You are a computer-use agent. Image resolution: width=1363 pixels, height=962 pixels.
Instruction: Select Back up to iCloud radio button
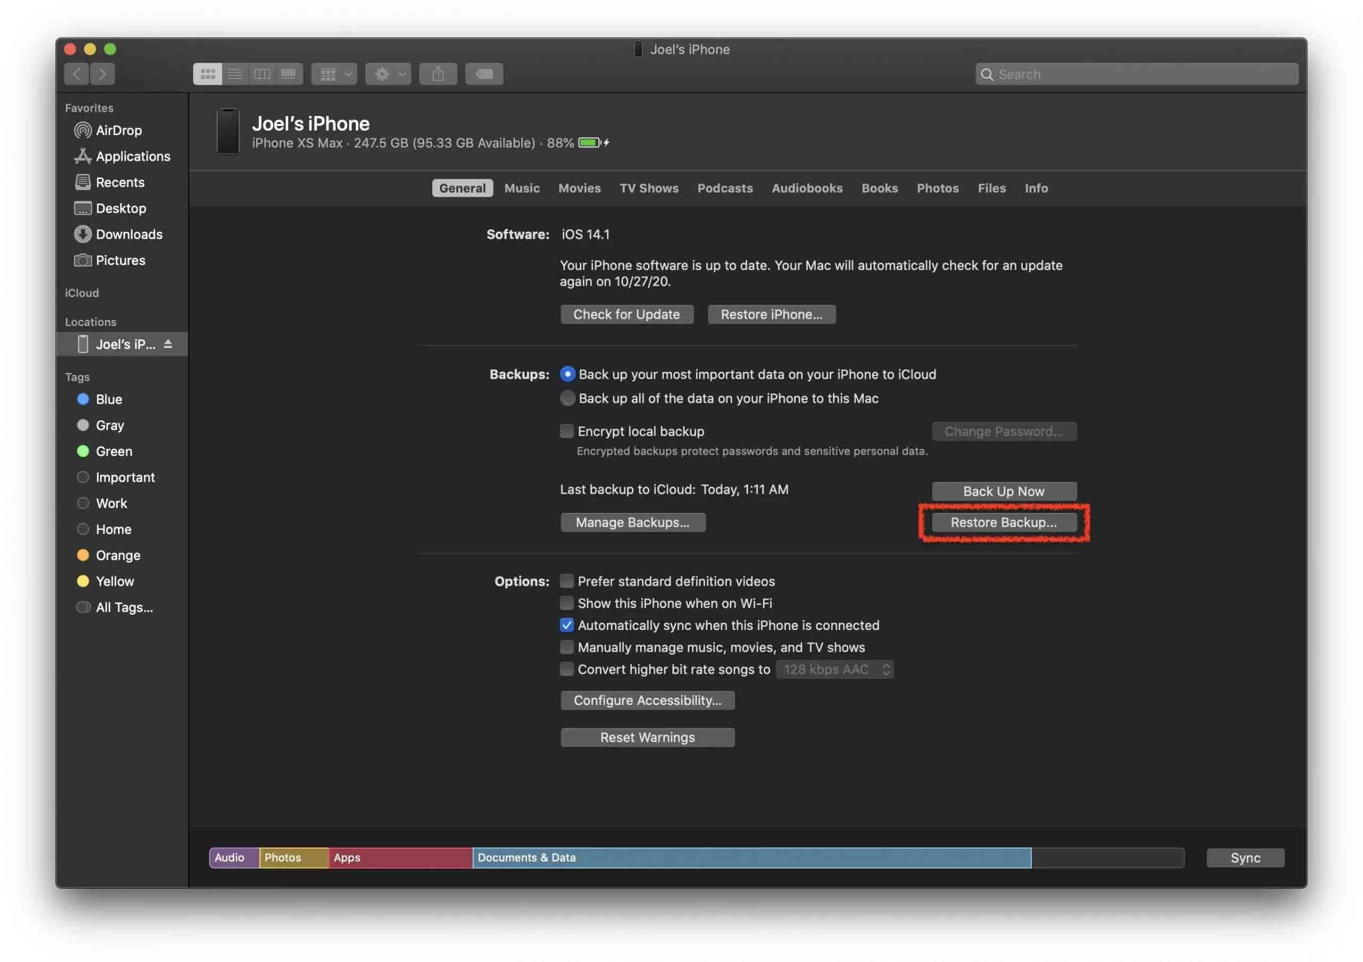566,374
